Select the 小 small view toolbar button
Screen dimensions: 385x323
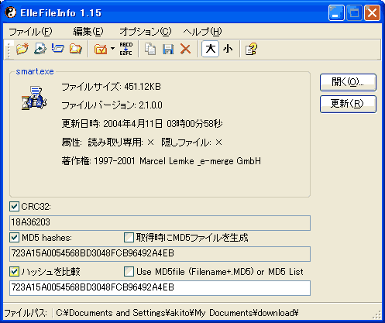(x=228, y=49)
